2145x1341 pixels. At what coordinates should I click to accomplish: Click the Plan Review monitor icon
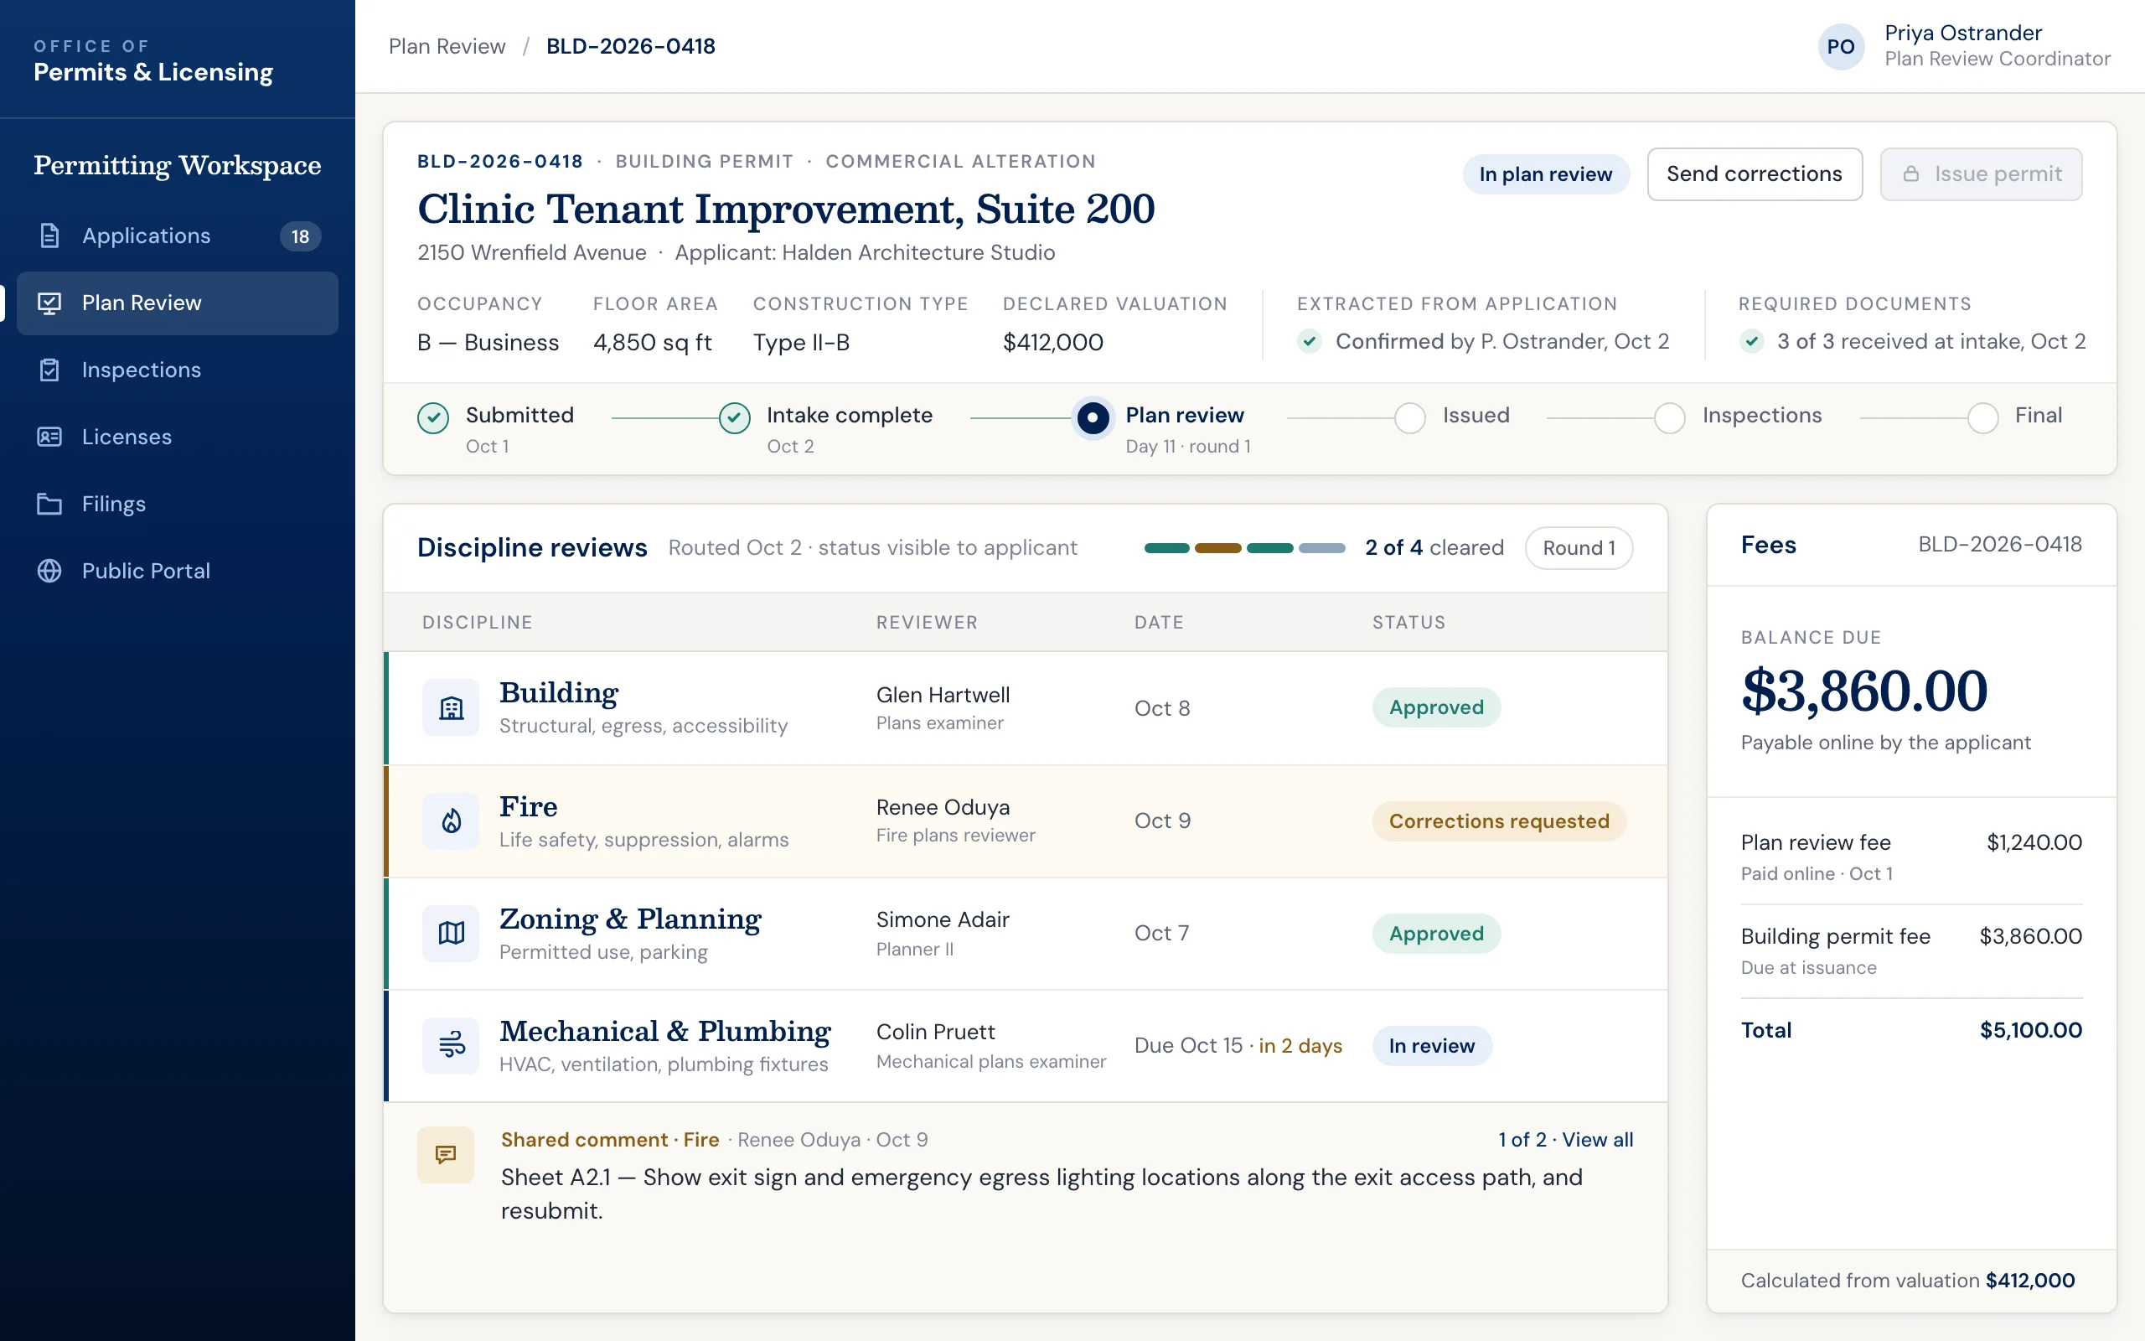(49, 303)
